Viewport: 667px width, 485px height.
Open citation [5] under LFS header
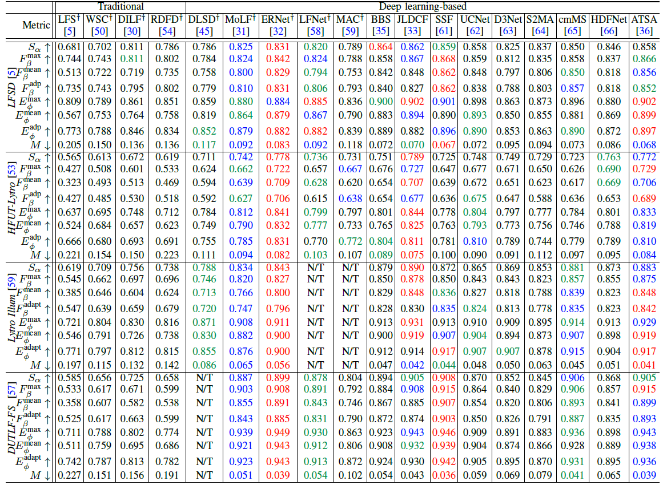pyautogui.click(x=69, y=31)
